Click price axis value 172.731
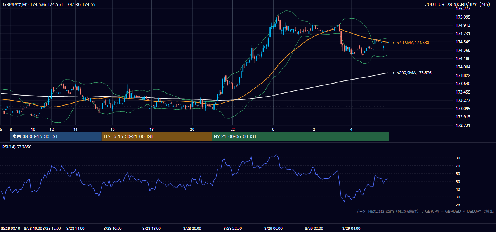Viewport: 496px width, 232px height. pos(463,125)
